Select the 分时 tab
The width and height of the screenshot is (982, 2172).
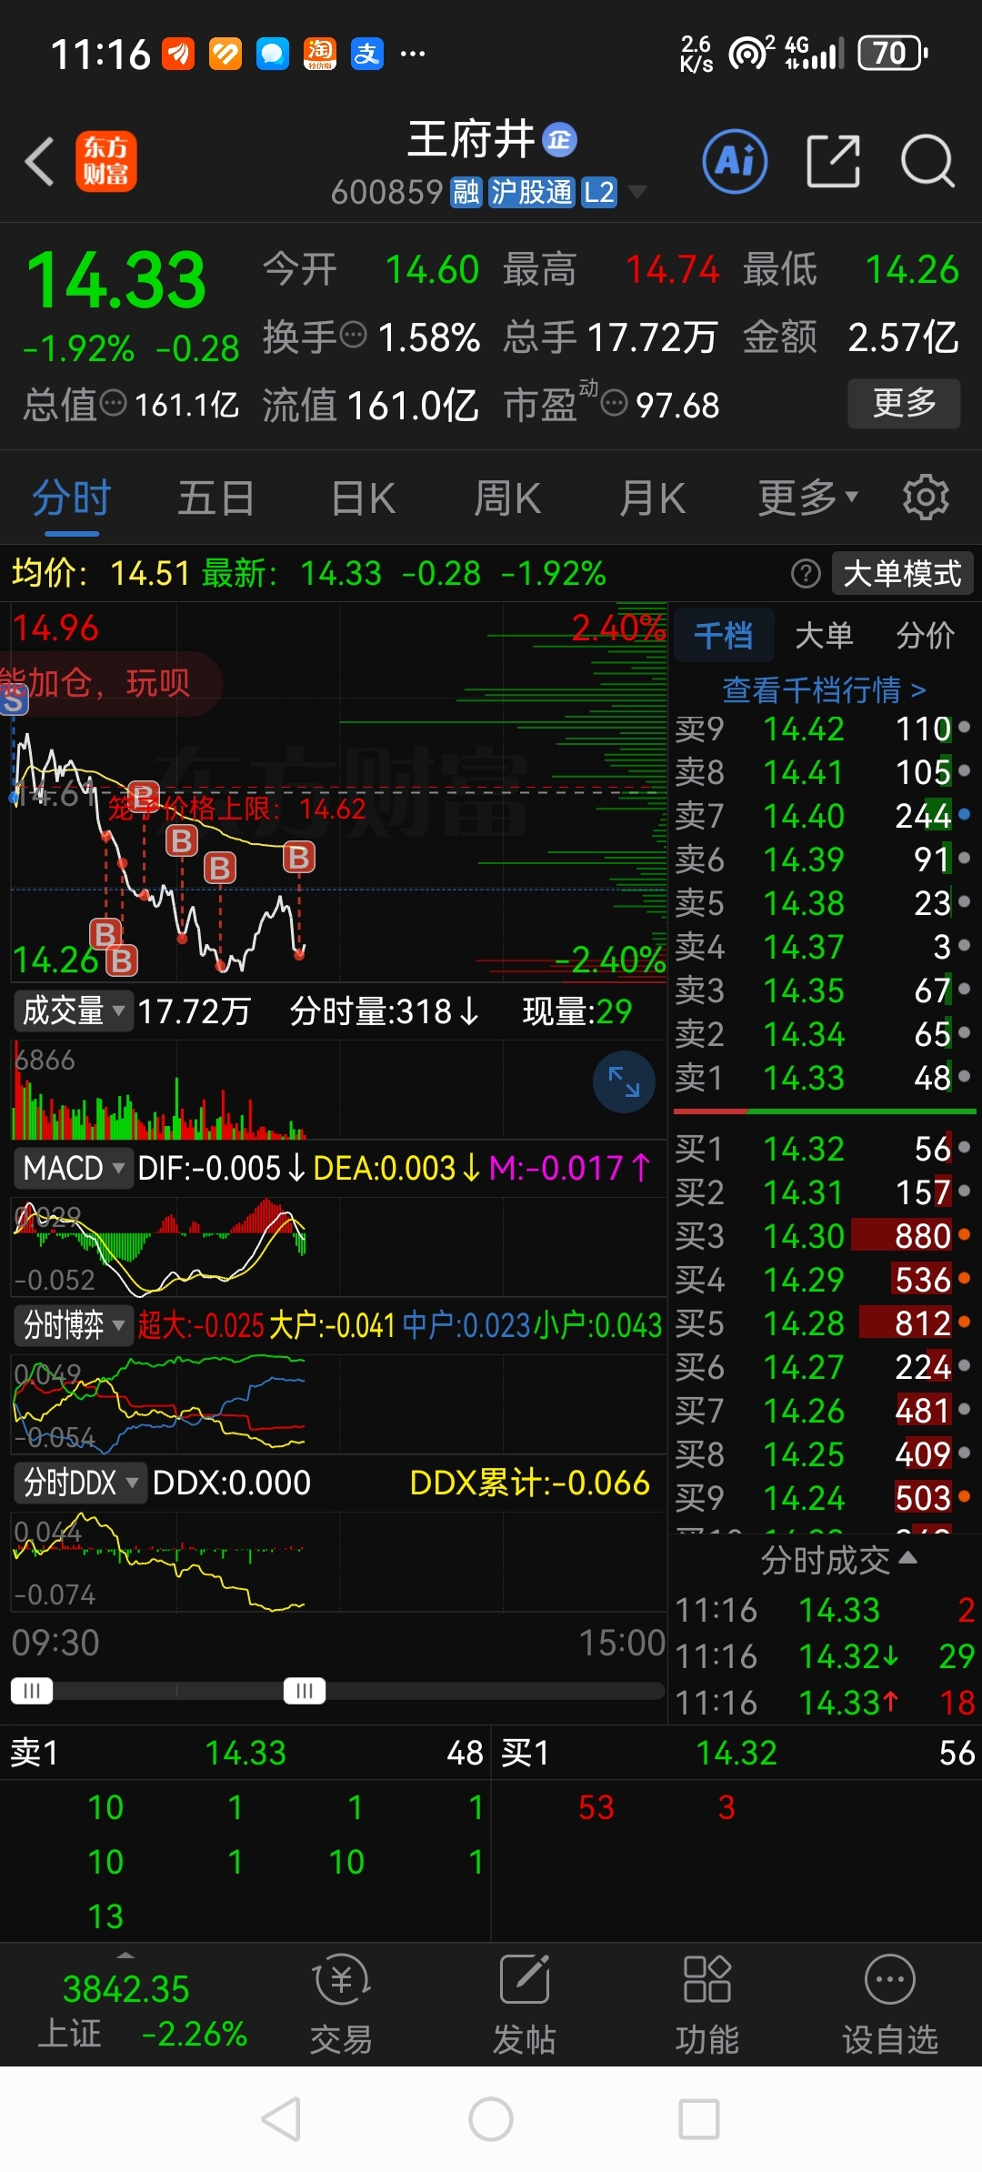[72, 497]
